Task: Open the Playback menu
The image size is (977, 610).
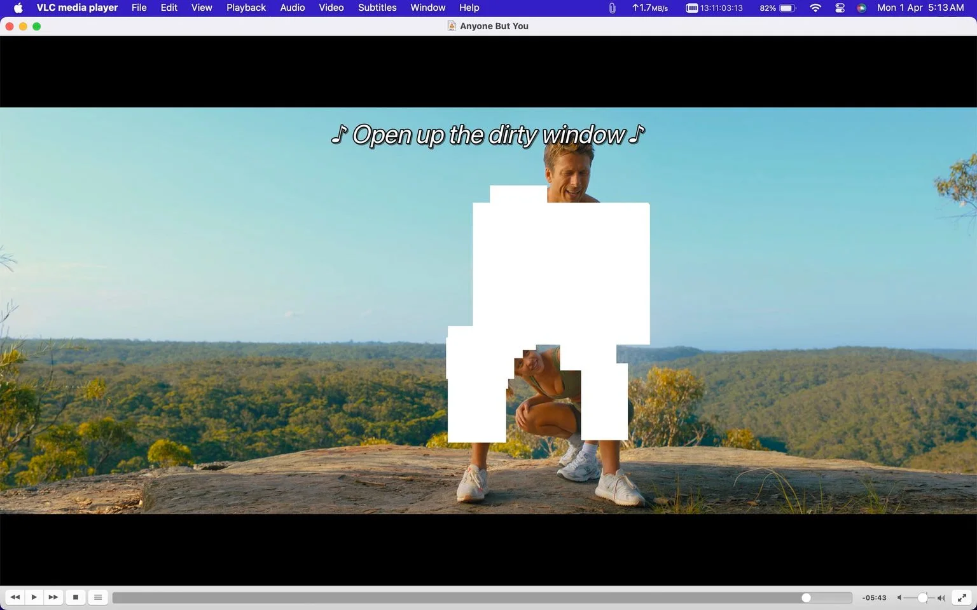Action: 246,8
